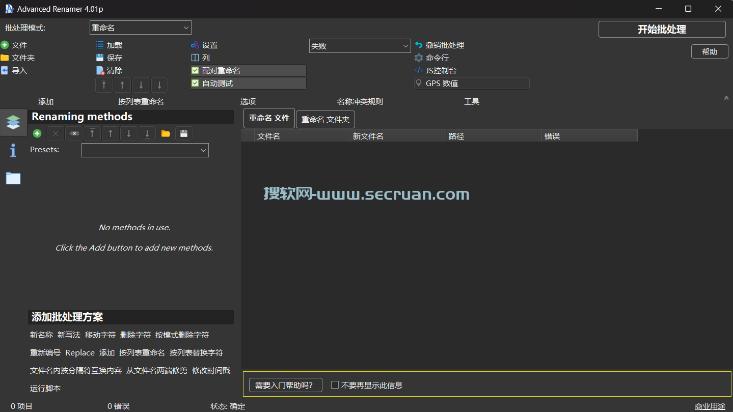The image size is (733, 412).
Task: Open the JS控制台 code icon
Action: 419,71
